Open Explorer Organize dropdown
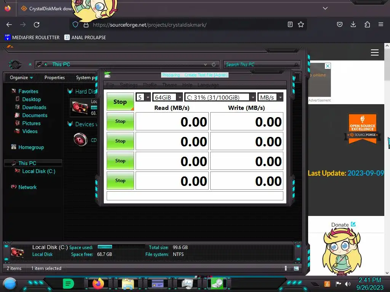The image size is (390, 292). (x=21, y=78)
